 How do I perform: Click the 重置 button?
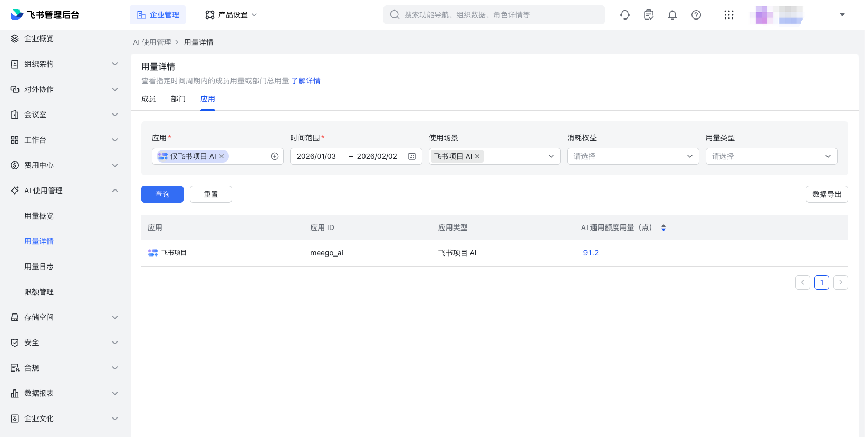tap(211, 194)
